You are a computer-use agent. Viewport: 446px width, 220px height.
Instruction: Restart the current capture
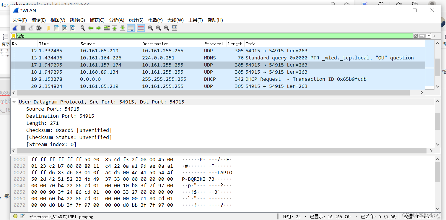(31, 28)
